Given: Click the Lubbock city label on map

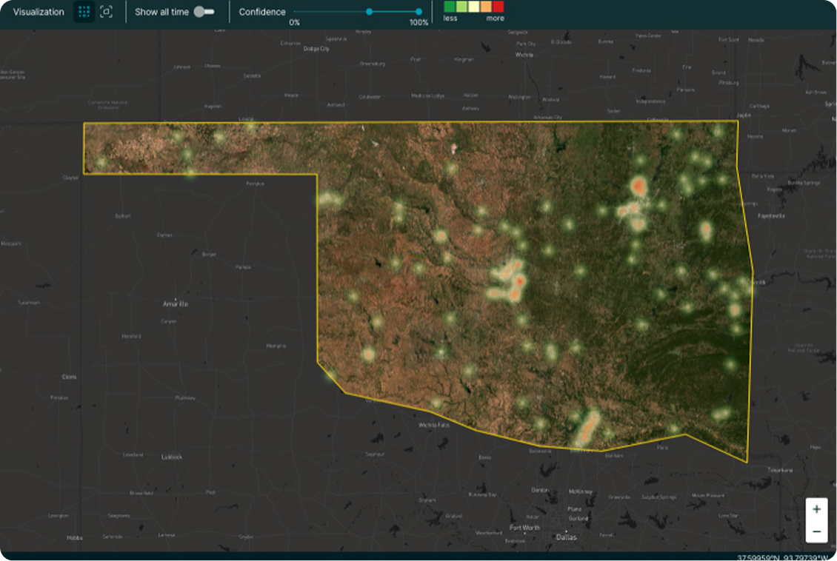Looking at the screenshot, I should click(172, 457).
